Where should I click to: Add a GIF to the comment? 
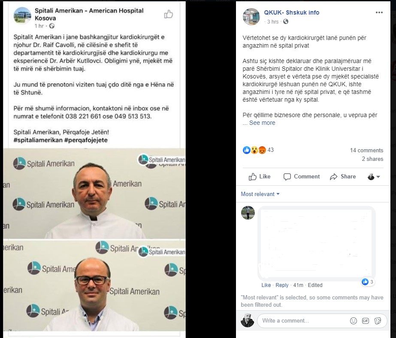tap(366, 321)
